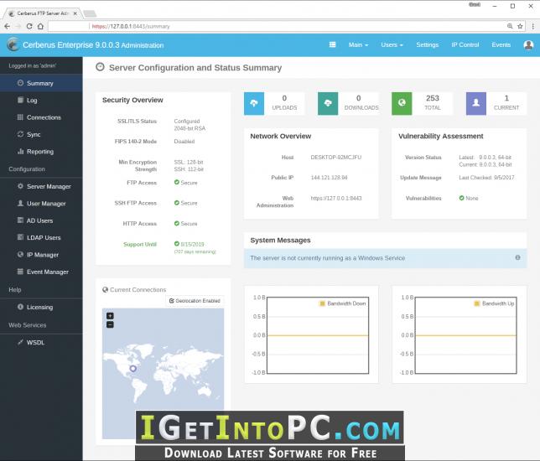Screen dimensions: 540x461
Task: Click the info icon in system message
Action: (x=517, y=257)
